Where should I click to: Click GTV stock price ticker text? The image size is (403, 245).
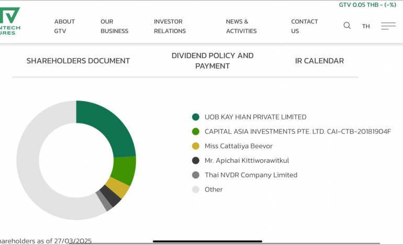[367, 5]
